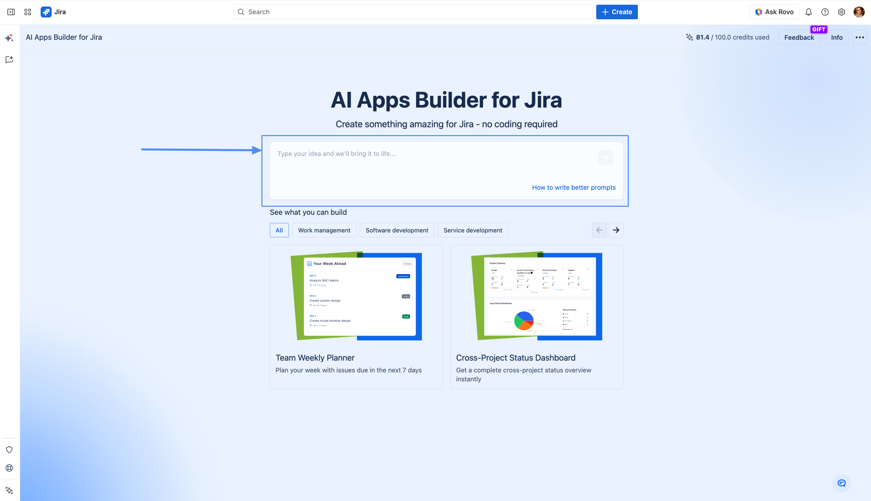Open the help question mark icon
Image resolution: width=871 pixels, height=501 pixels.
tap(825, 12)
